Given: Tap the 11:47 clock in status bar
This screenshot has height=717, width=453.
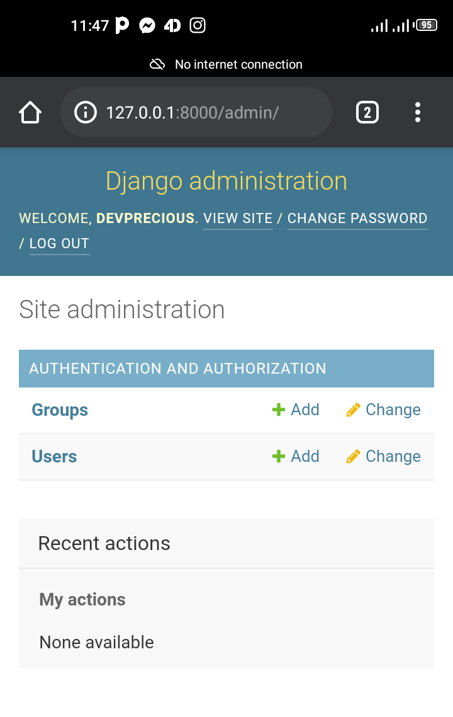Looking at the screenshot, I should point(90,26).
